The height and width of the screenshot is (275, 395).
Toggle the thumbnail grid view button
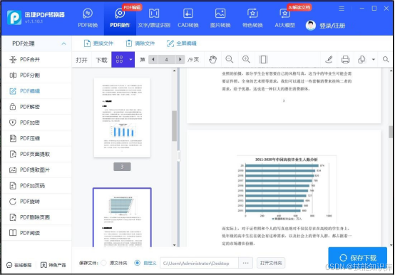coord(119,59)
